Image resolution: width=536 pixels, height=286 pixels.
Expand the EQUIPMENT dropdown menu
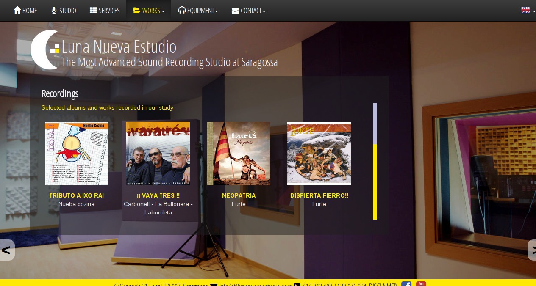[198, 11]
